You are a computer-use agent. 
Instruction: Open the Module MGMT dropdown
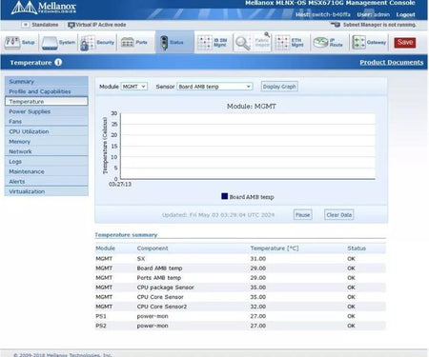pos(134,87)
